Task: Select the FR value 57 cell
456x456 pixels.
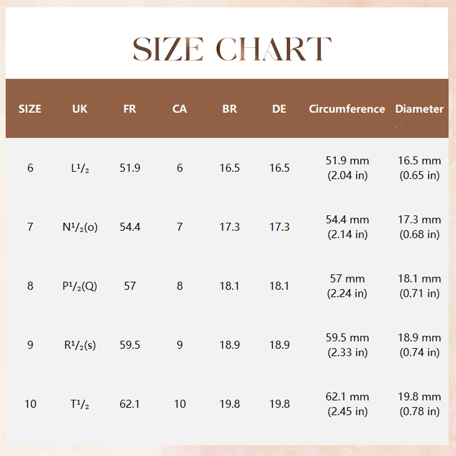Action: coord(130,286)
